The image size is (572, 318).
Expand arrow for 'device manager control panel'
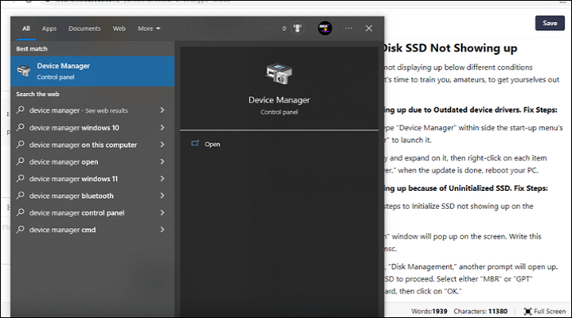tap(163, 213)
